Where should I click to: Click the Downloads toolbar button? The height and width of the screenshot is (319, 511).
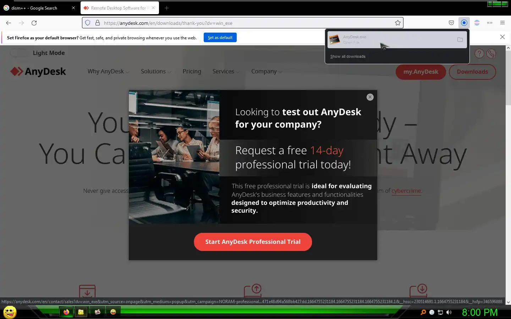pos(464,23)
